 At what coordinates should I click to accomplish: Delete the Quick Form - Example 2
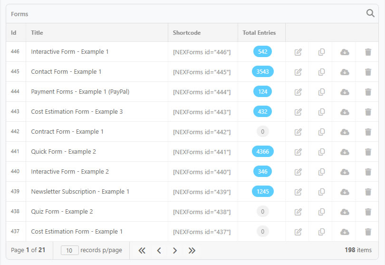click(368, 152)
